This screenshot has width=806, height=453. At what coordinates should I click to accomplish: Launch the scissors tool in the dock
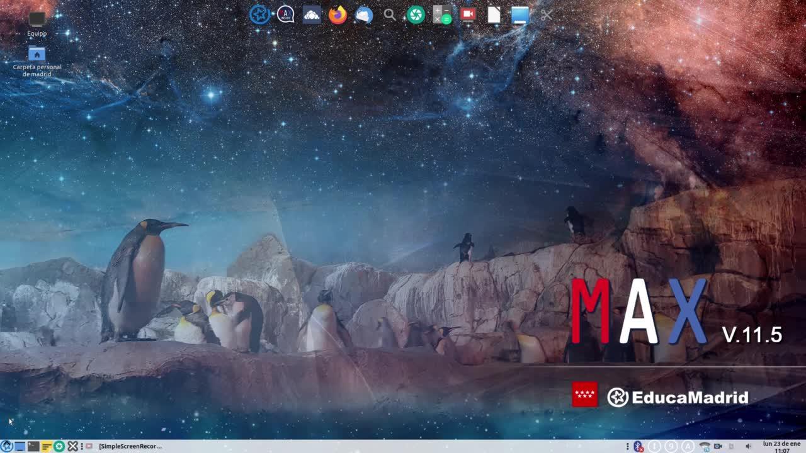pos(546,14)
